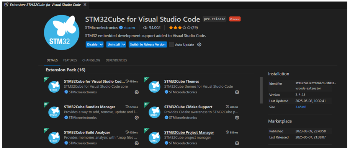Click the STM32Cube Project Manager extension icon
The width and height of the screenshot is (350, 151).
point(154,138)
